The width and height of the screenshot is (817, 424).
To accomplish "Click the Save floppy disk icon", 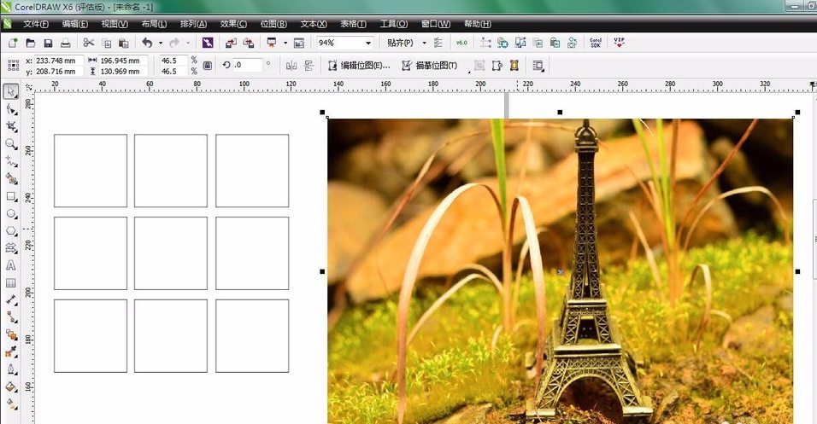I will coord(48,42).
